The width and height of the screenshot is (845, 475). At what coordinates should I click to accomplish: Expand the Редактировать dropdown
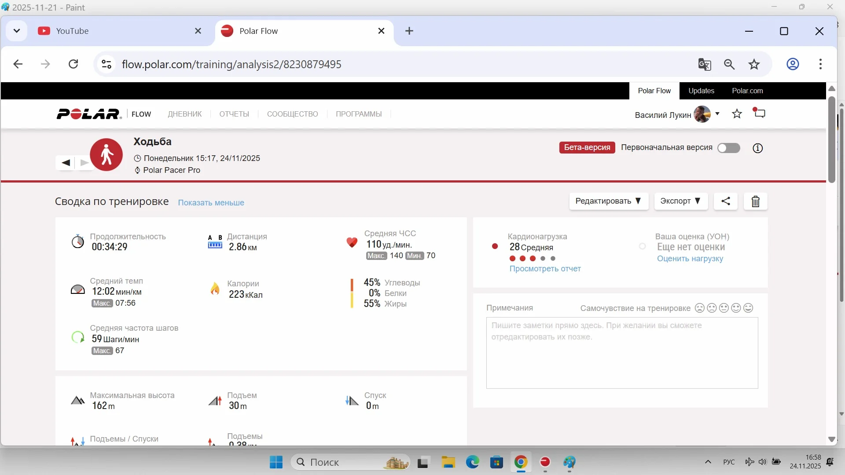pos(608,201)
